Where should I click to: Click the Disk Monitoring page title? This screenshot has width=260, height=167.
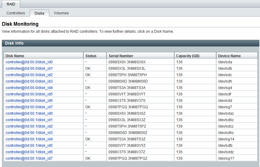[20, 24]
